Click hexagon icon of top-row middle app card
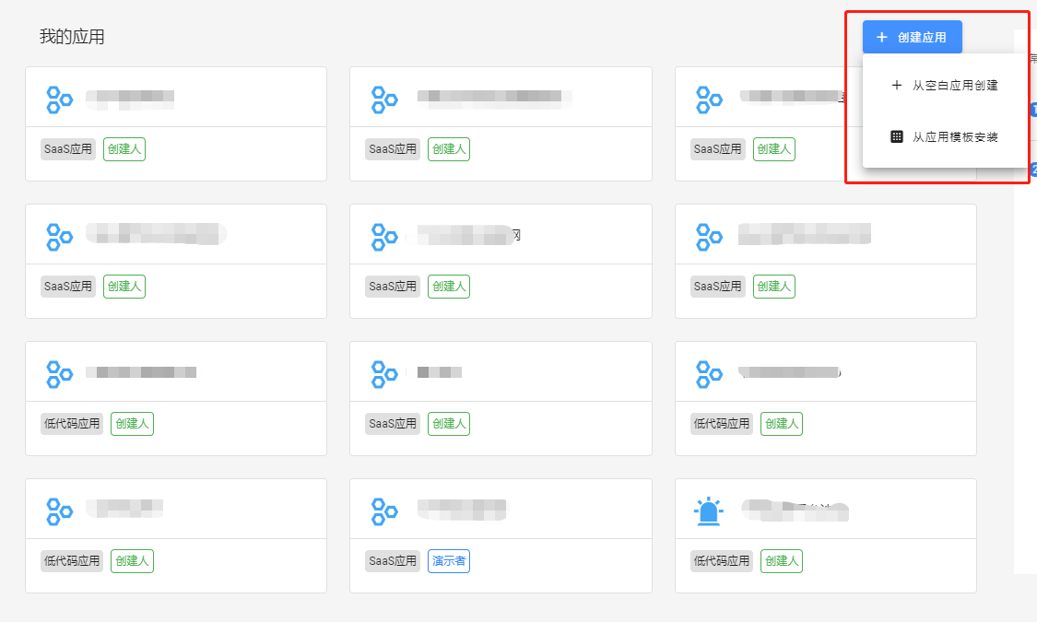Viewport: 1037px width, 622px height. click(383, 100)
